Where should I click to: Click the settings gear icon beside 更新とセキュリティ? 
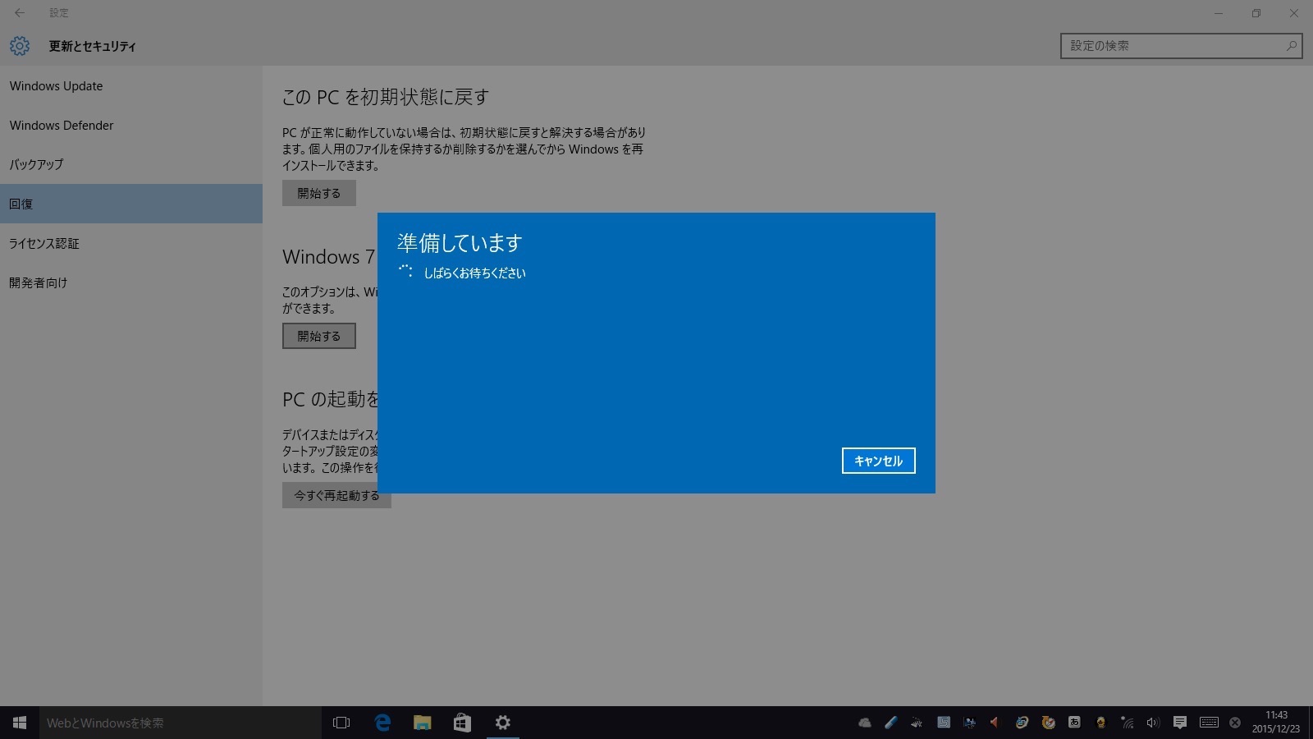coord(20,46)
